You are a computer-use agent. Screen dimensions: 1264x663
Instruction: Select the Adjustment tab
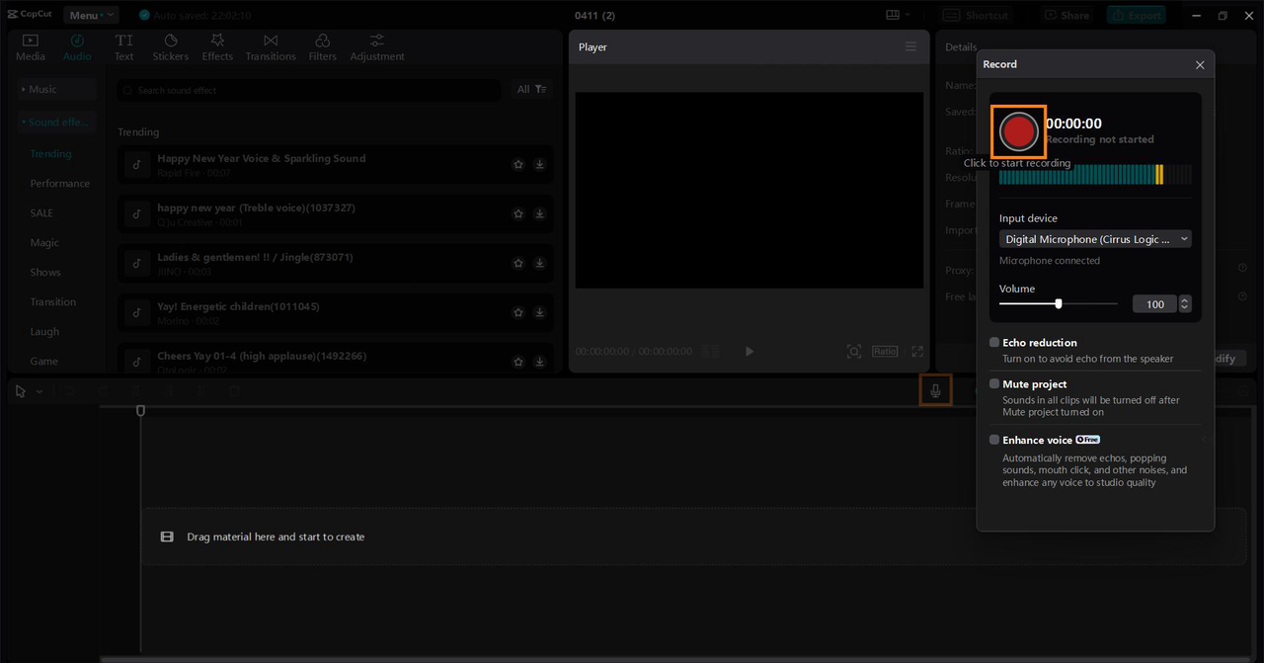(377, 47)
